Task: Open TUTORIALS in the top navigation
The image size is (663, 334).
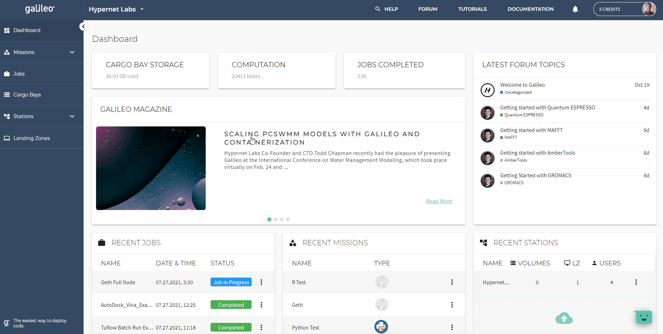Action: tap(472, 9)
